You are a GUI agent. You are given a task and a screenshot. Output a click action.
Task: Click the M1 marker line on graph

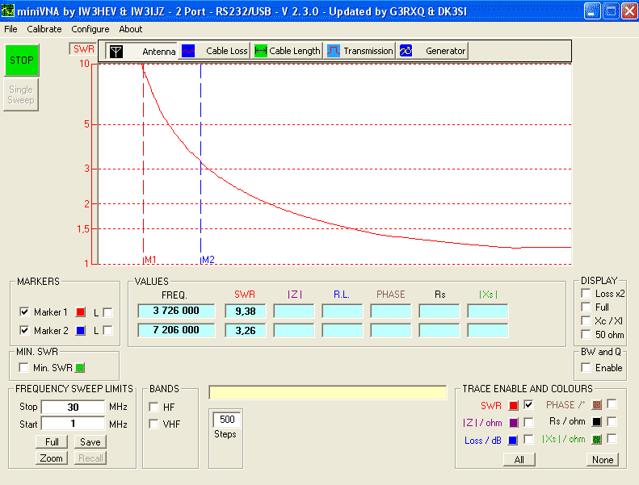(x=144, y=163)
